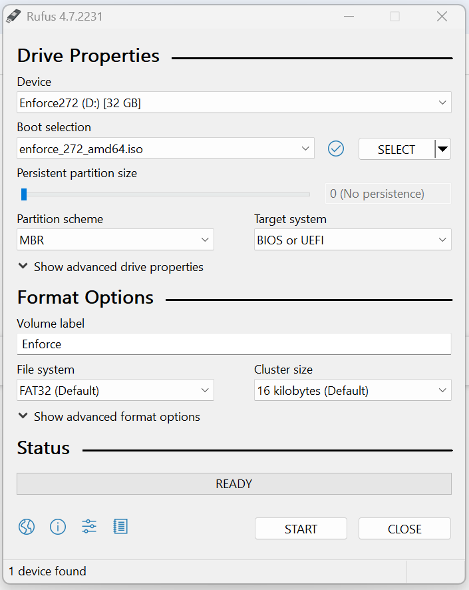Open the SELECT button arrow menu
Image resolution: width=469 pixels, height=590 pixels.
point(443,149)
